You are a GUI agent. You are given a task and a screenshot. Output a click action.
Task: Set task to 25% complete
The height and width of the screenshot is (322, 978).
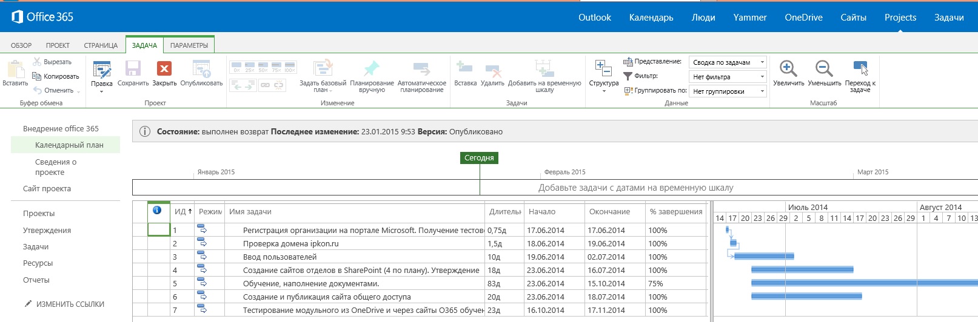click(x=250, y=67)
